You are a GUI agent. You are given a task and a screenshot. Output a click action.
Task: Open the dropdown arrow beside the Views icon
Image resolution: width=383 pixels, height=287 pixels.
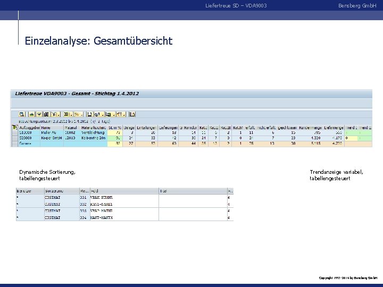click(102, 114)
